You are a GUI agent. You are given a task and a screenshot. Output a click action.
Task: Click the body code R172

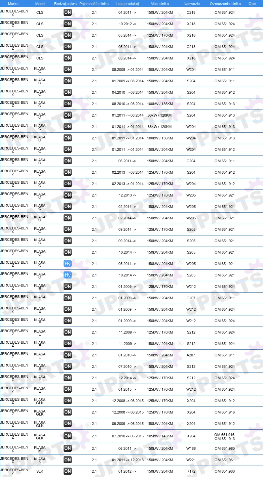(191, 471)
